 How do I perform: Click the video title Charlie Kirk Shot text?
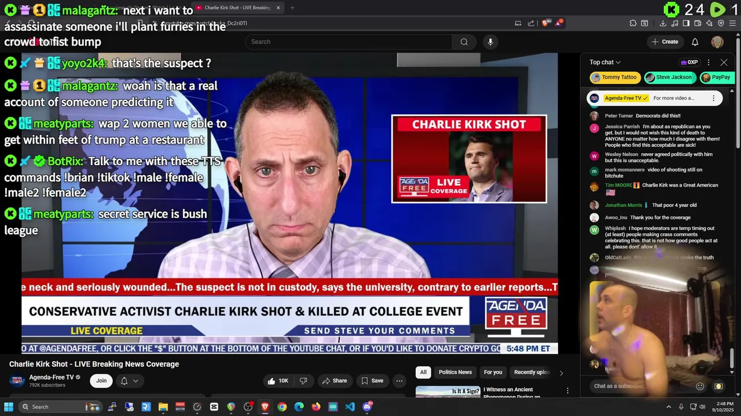pyautogui.click(x=94, y=364)
